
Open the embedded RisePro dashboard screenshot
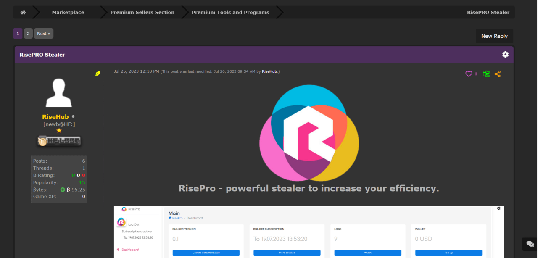coord(309,232)
